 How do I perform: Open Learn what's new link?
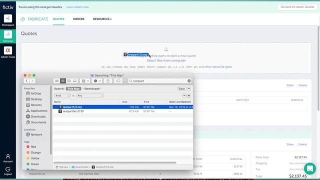(77, 7)
